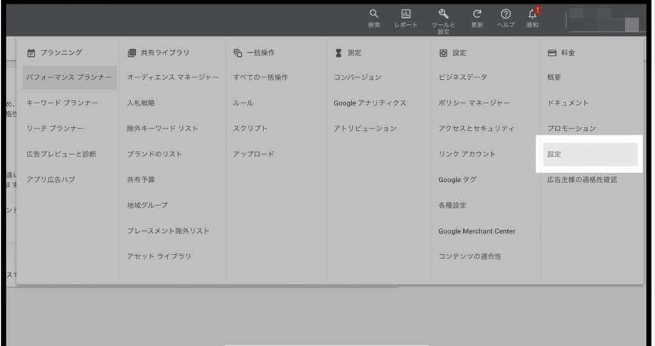Open パフォーマンス プランナー menu item
Viewport: 655px width, 346px height.
(69, 77)
